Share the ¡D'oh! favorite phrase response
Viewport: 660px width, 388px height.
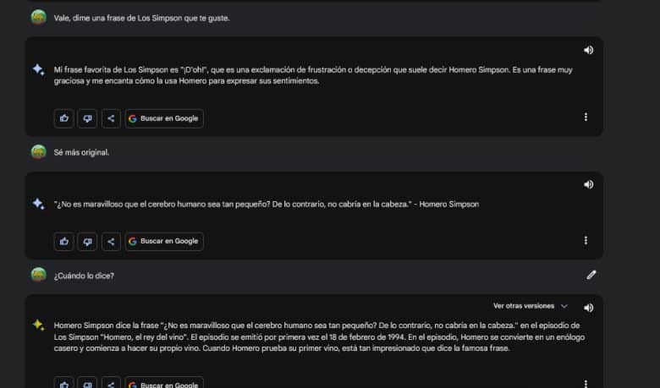click(x=111, y=118)
